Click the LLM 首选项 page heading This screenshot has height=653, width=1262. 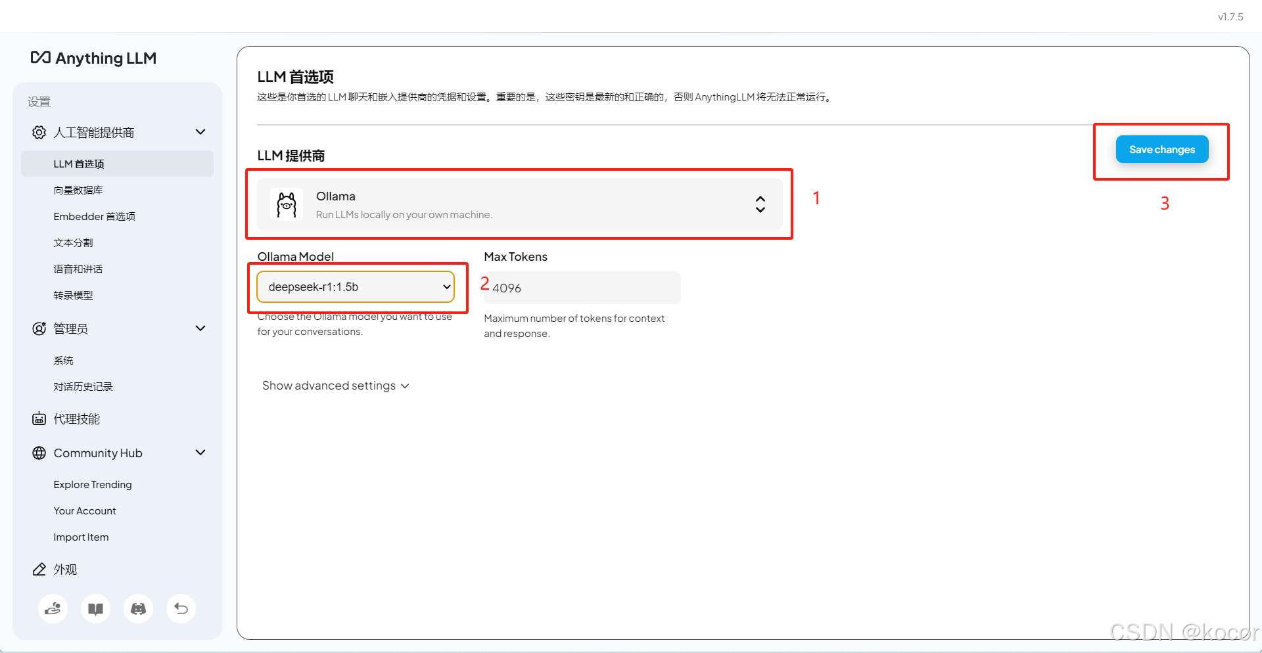(296, 77)
